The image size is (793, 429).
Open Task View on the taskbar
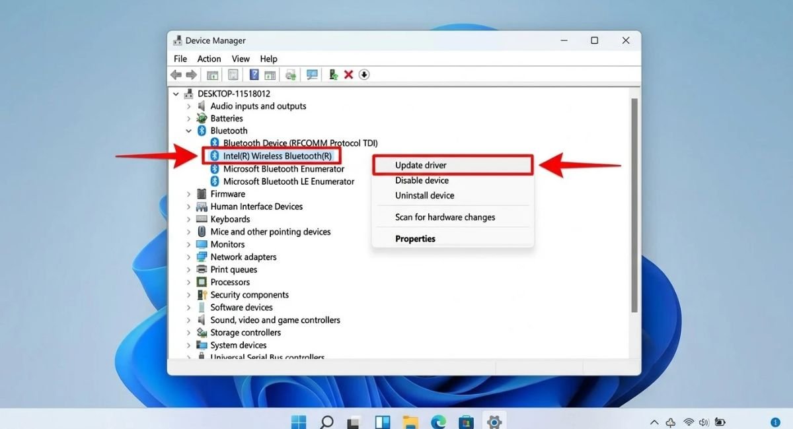(x=354, y=422)
